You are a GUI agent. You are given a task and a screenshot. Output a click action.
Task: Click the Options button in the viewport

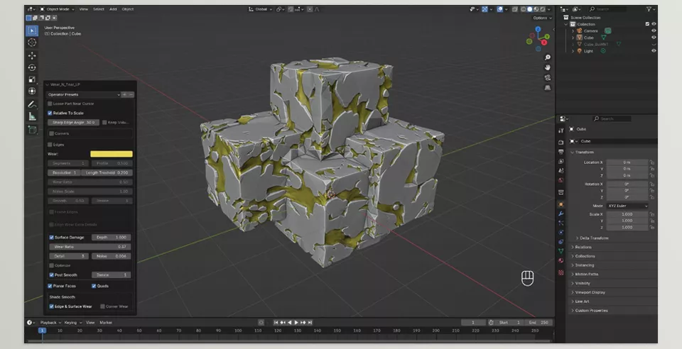pyautogui.click(x=540, y=18)
